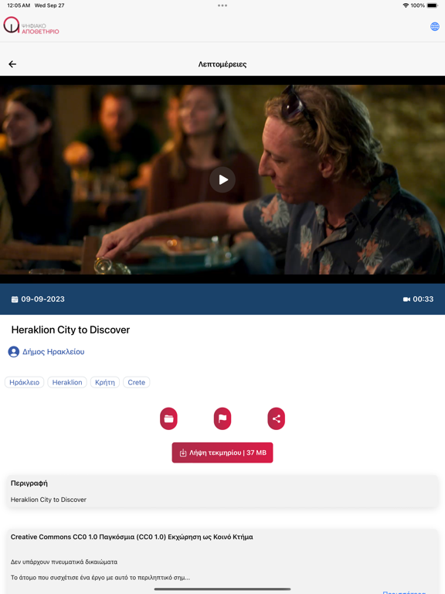Click the calendar icon beside 09-09-2023
445x594 pixels.
click(15, 299)
